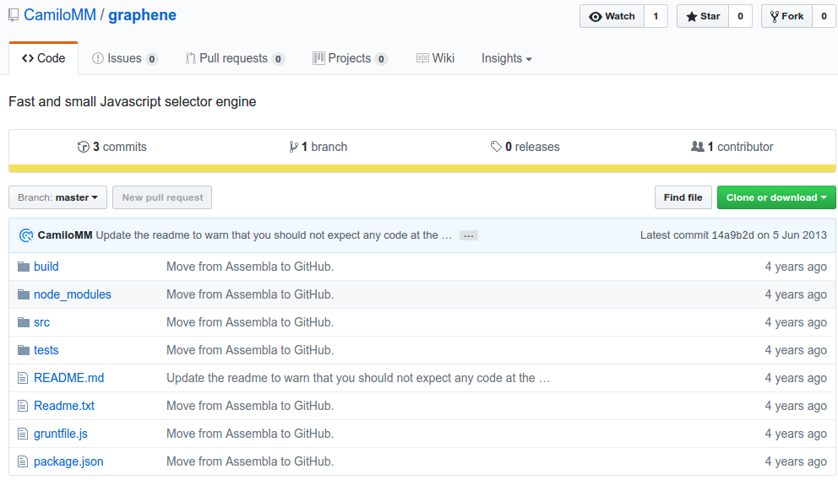Open the gruntfile.js file

tap(61, 434)
